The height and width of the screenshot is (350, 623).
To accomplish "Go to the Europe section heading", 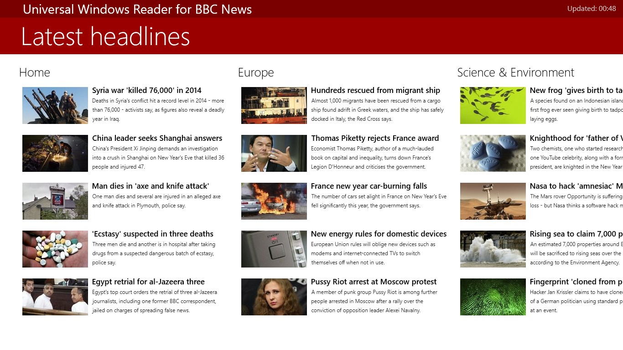I will [256, 72].
